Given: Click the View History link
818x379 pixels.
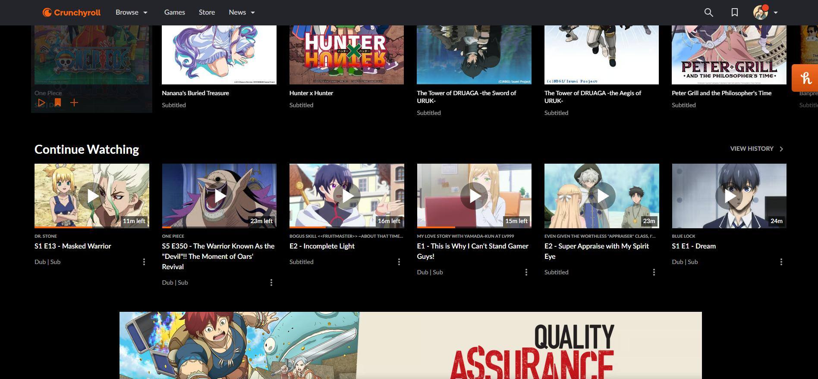Looking at the screenshot, I should 756,149.
